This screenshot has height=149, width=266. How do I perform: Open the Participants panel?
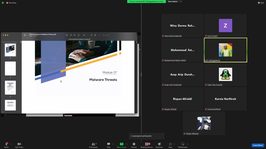pos(93,145)
